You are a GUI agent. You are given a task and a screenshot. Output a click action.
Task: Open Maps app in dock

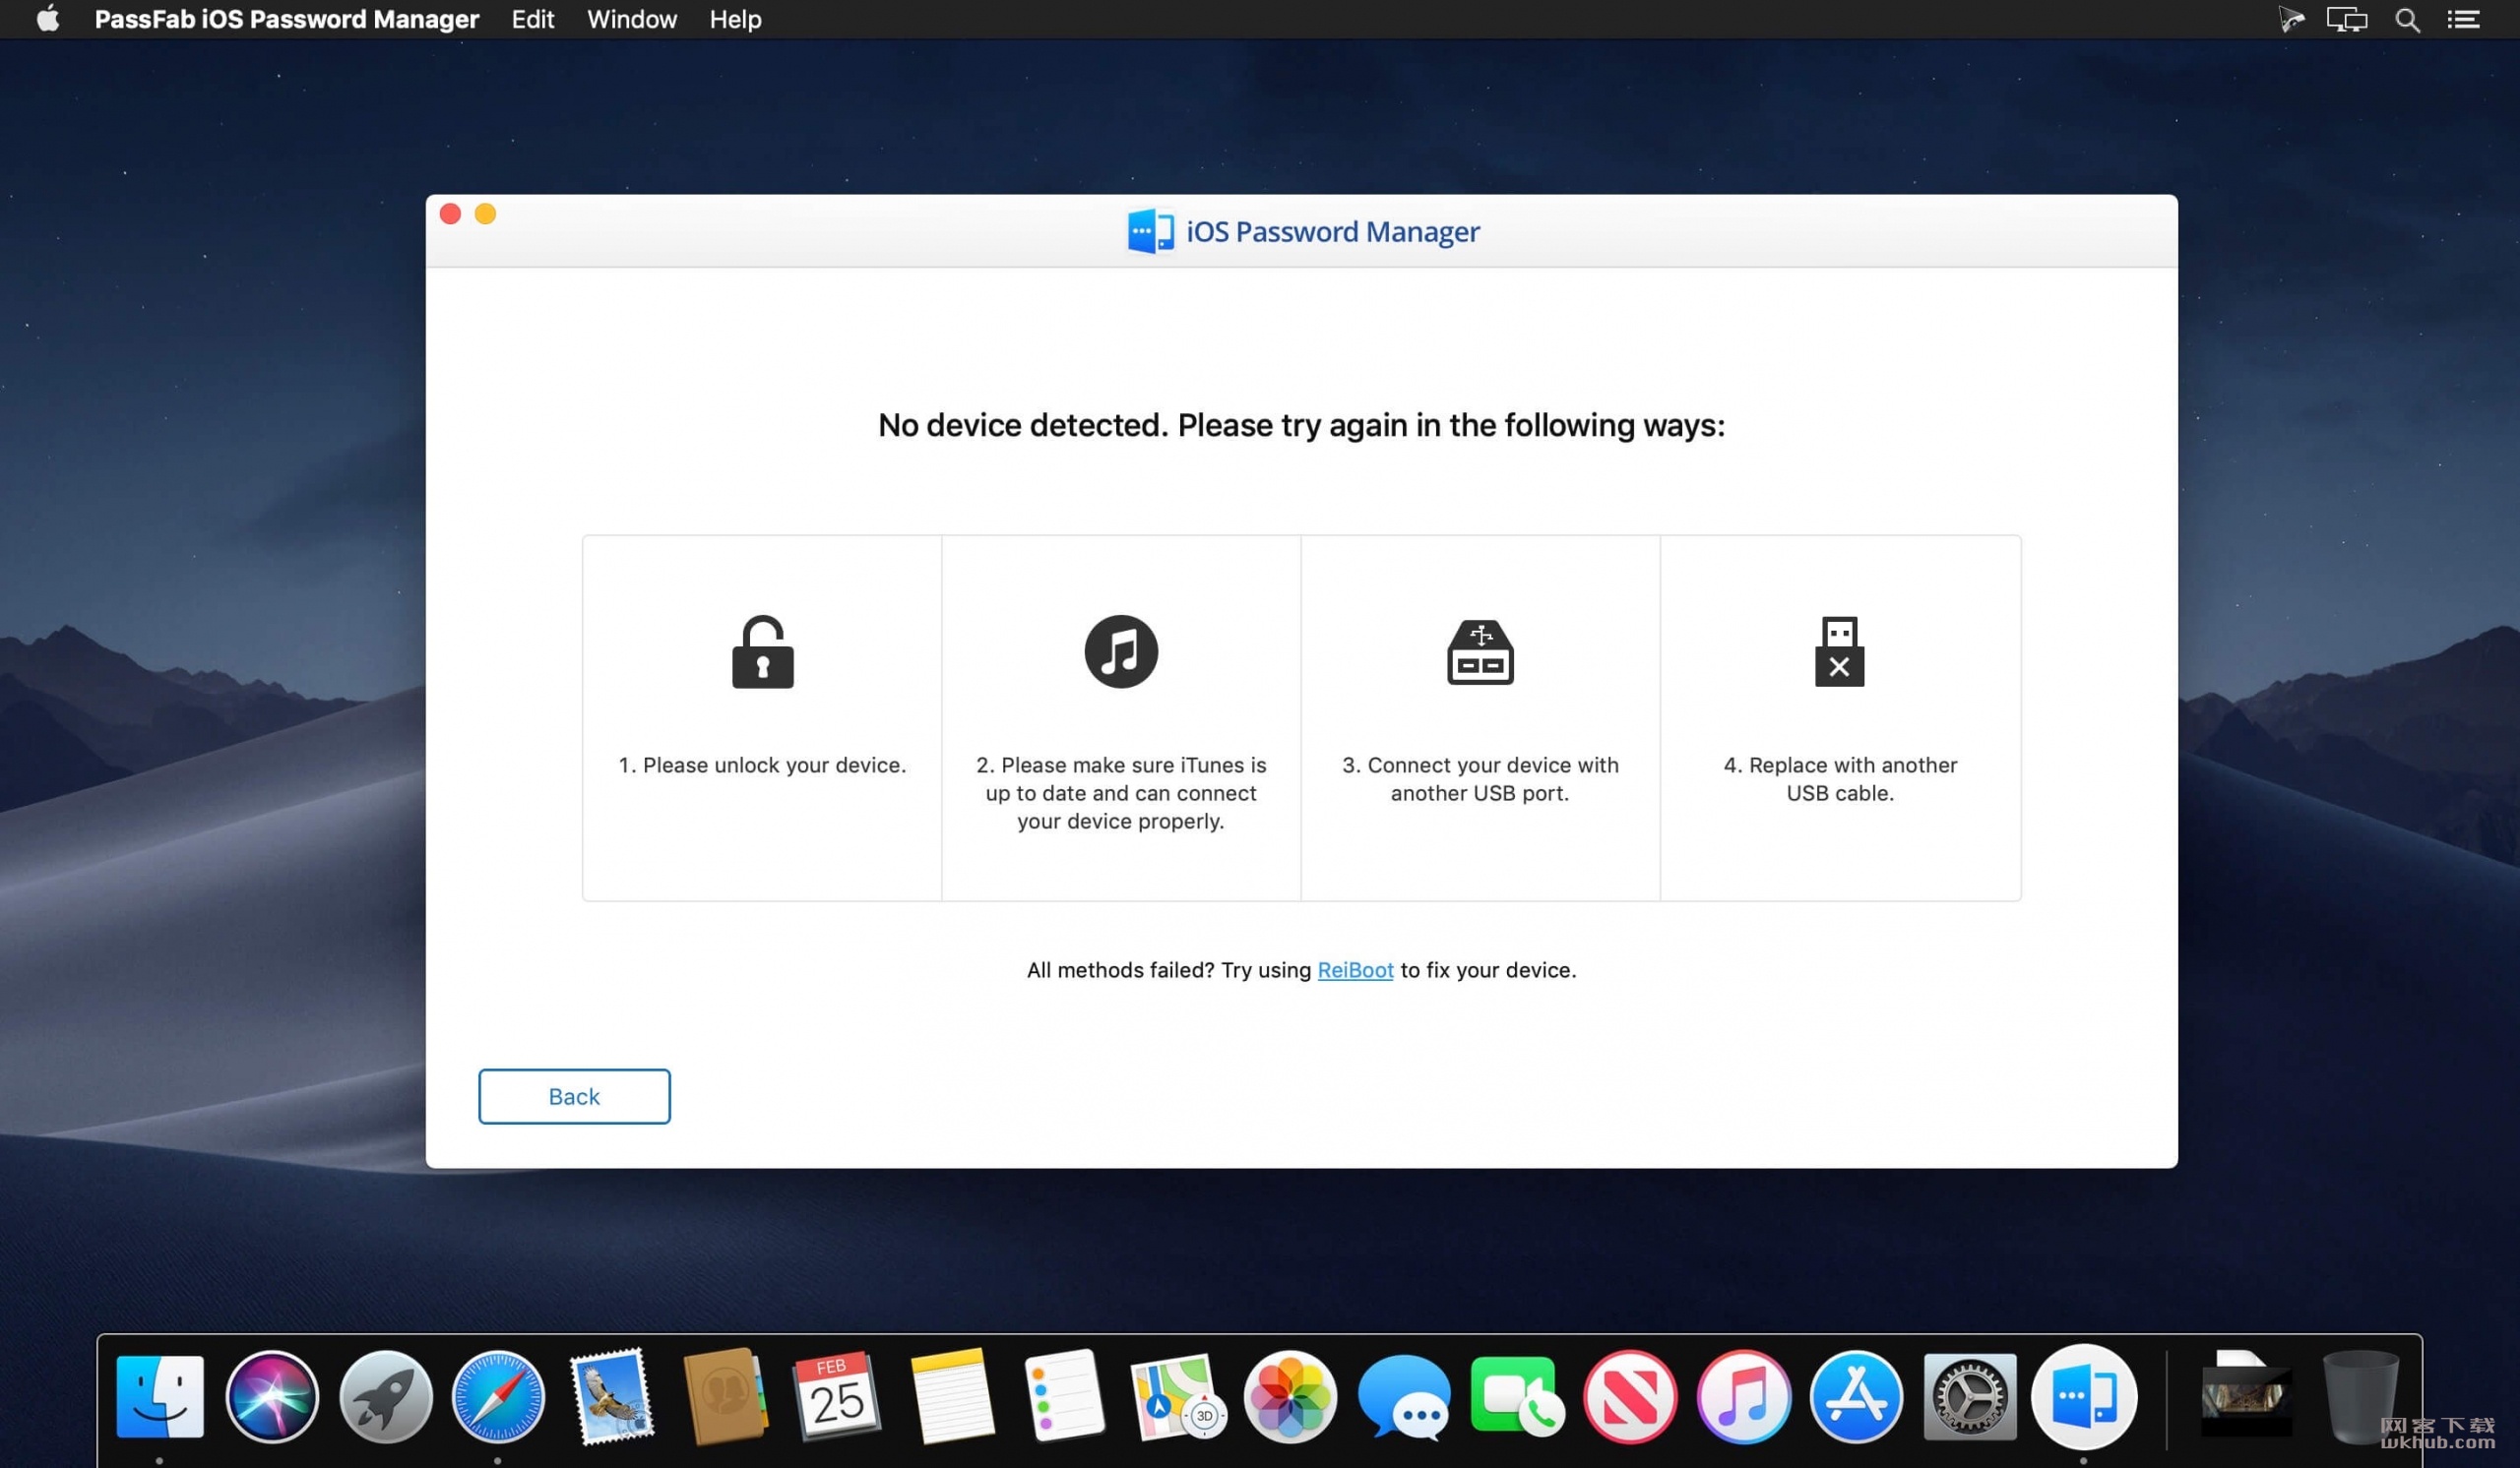(1177, 1396)
